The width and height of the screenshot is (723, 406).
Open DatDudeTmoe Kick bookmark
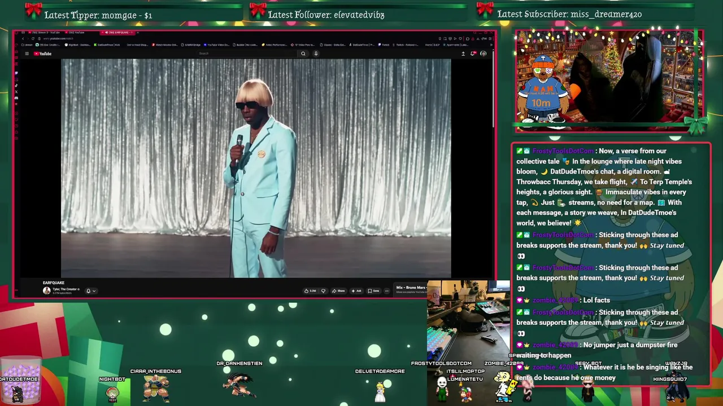point(107,45)
